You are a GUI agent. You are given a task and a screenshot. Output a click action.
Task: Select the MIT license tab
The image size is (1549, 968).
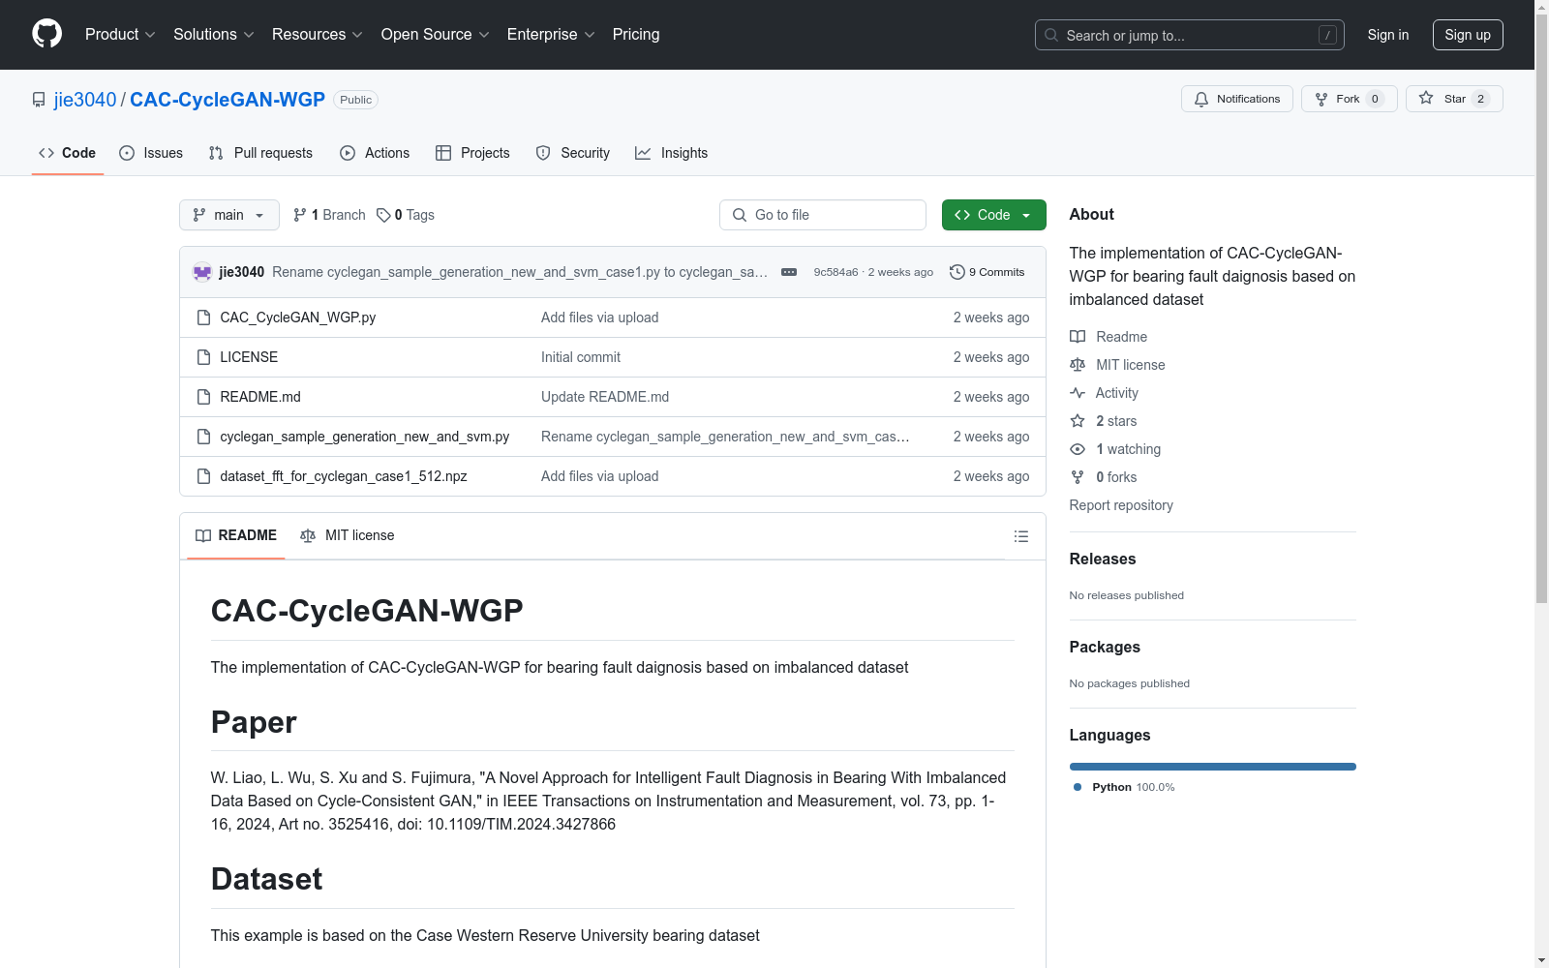348,535
